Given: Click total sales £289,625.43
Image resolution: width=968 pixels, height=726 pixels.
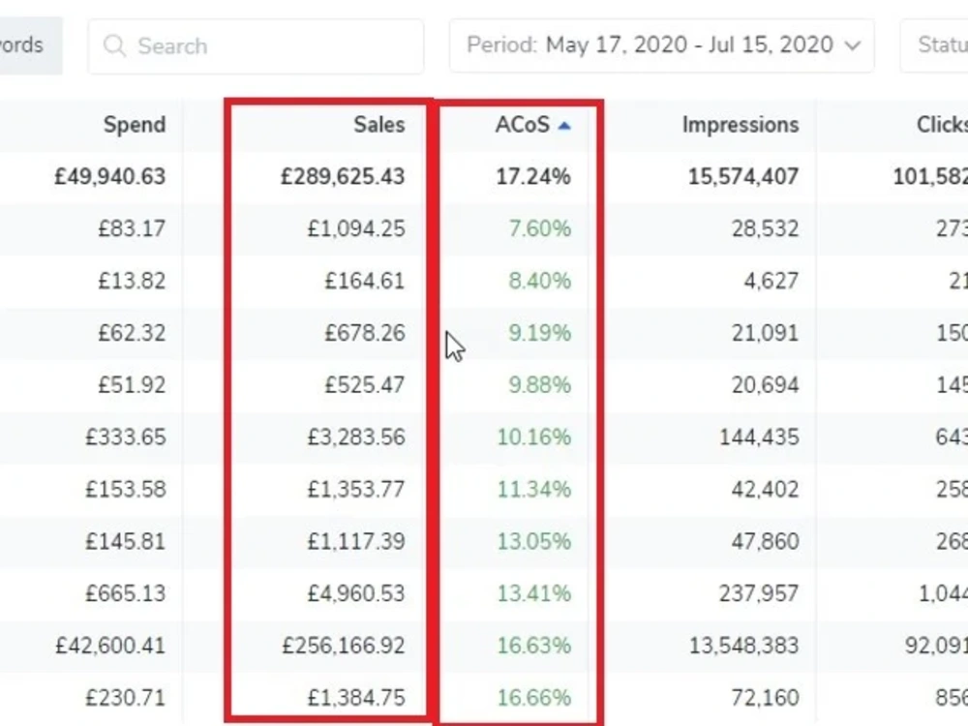Looking at the screenshot, I should coord(343,177).
